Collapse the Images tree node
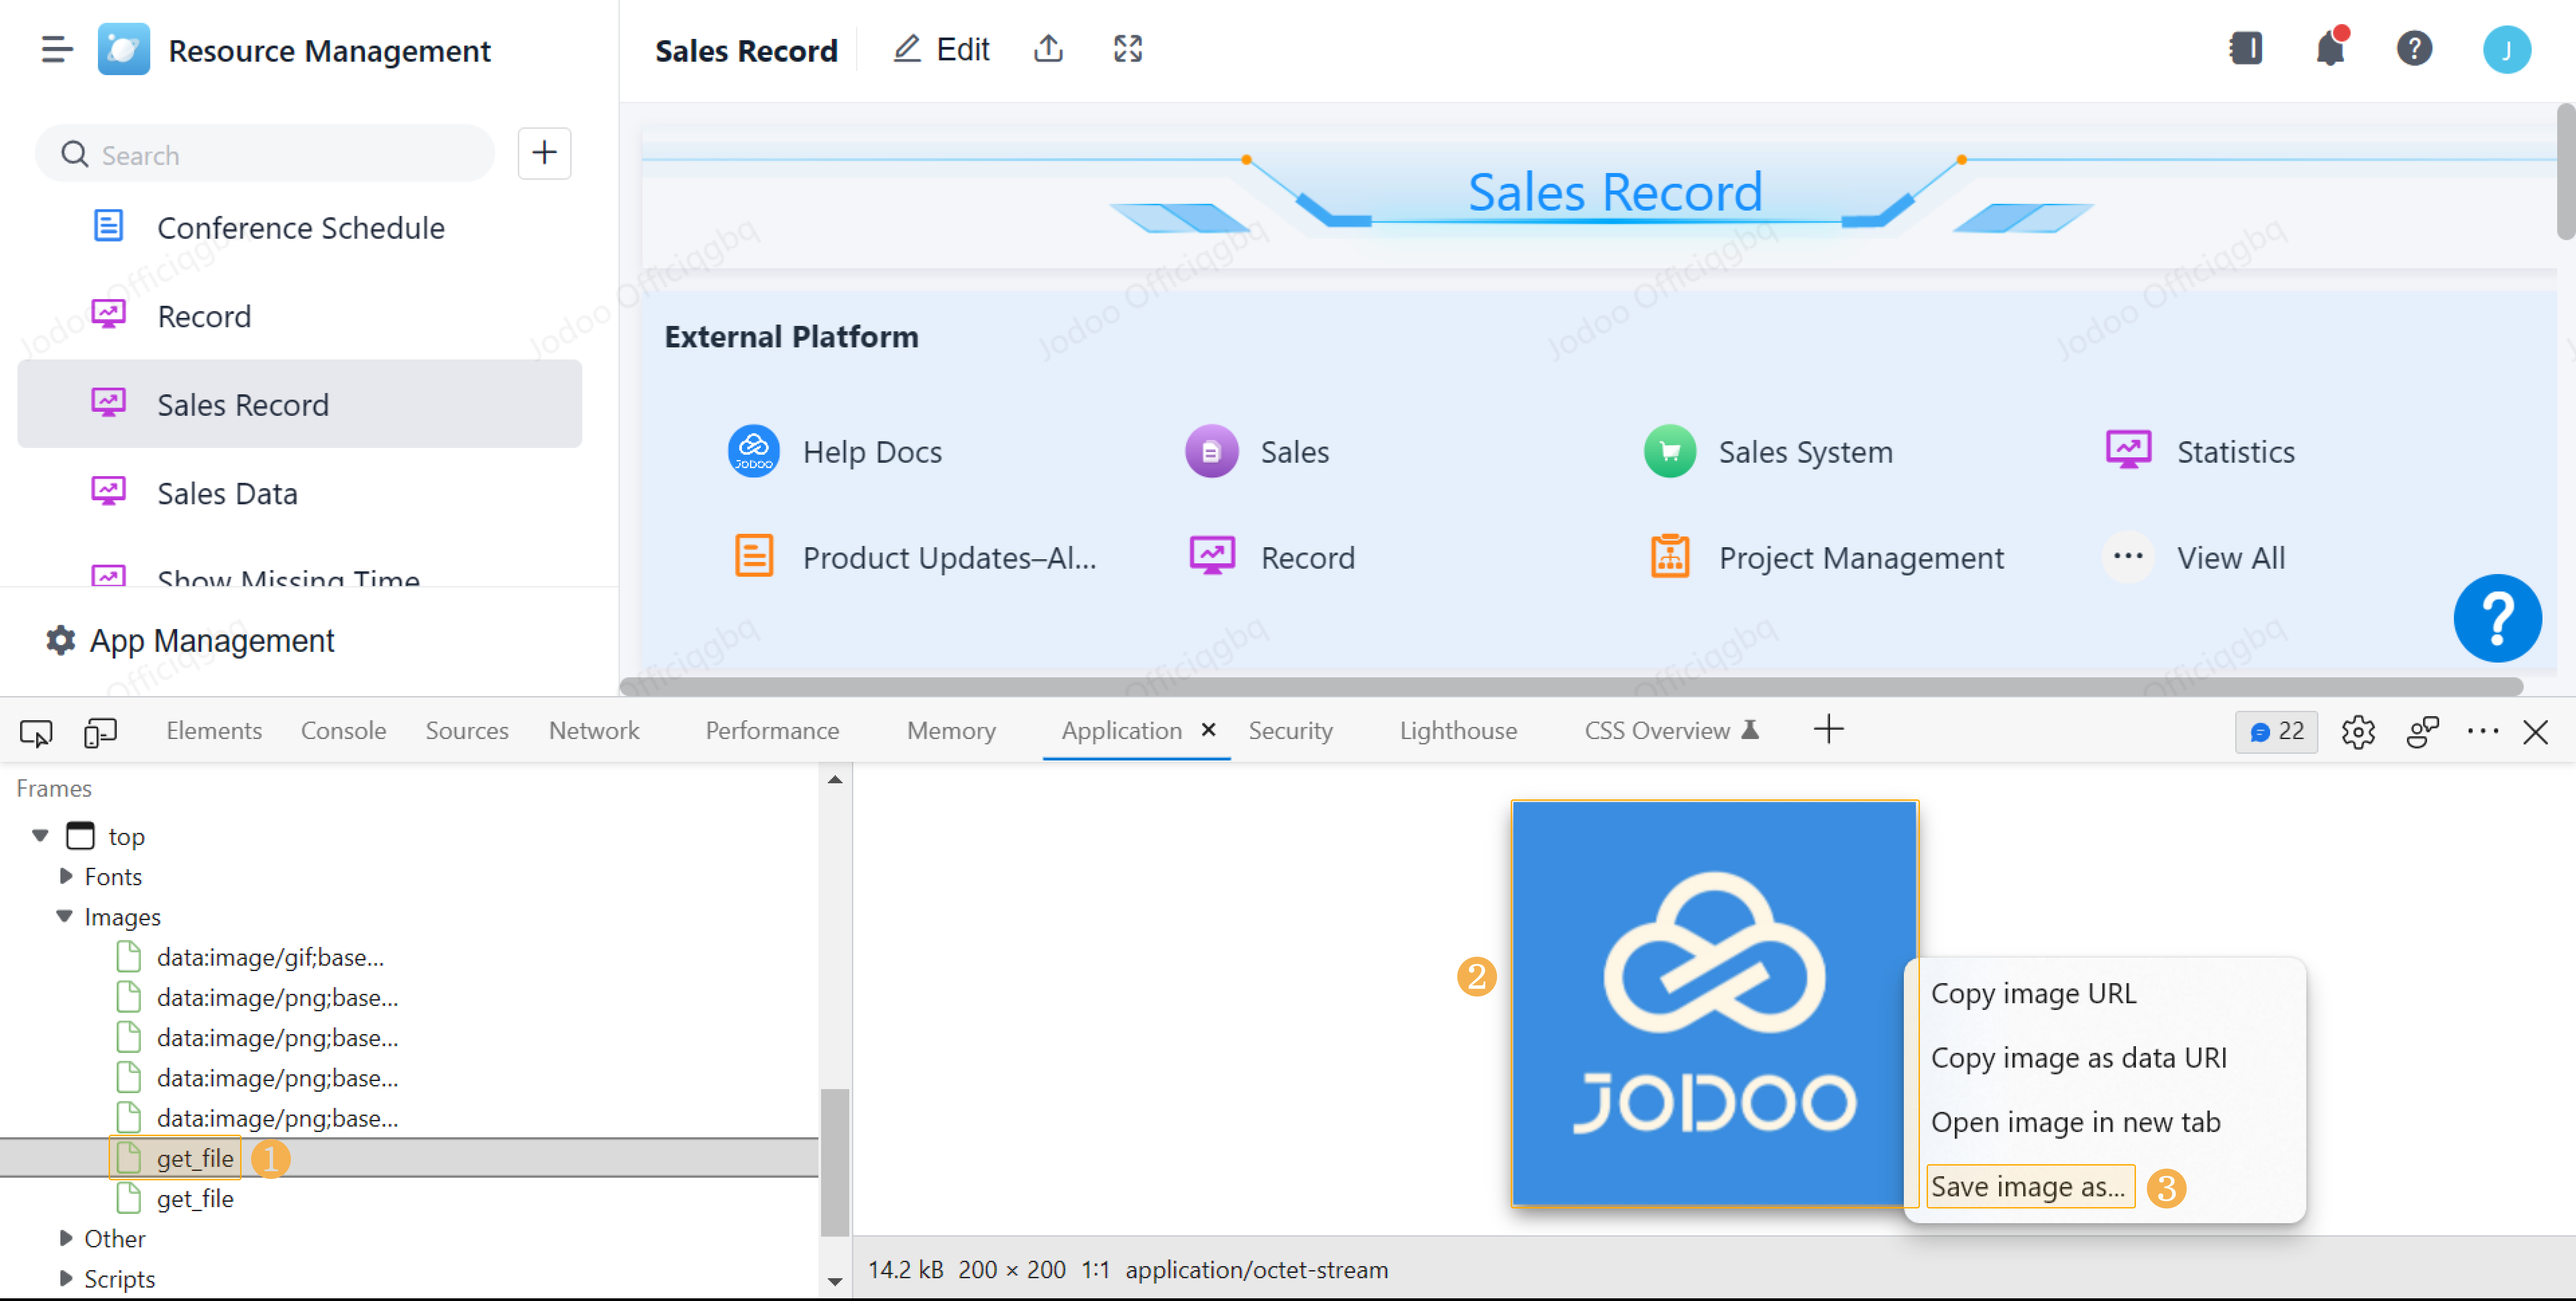Image resolution: width=2576 pixels, height=1301 pixels. point(65,916)
